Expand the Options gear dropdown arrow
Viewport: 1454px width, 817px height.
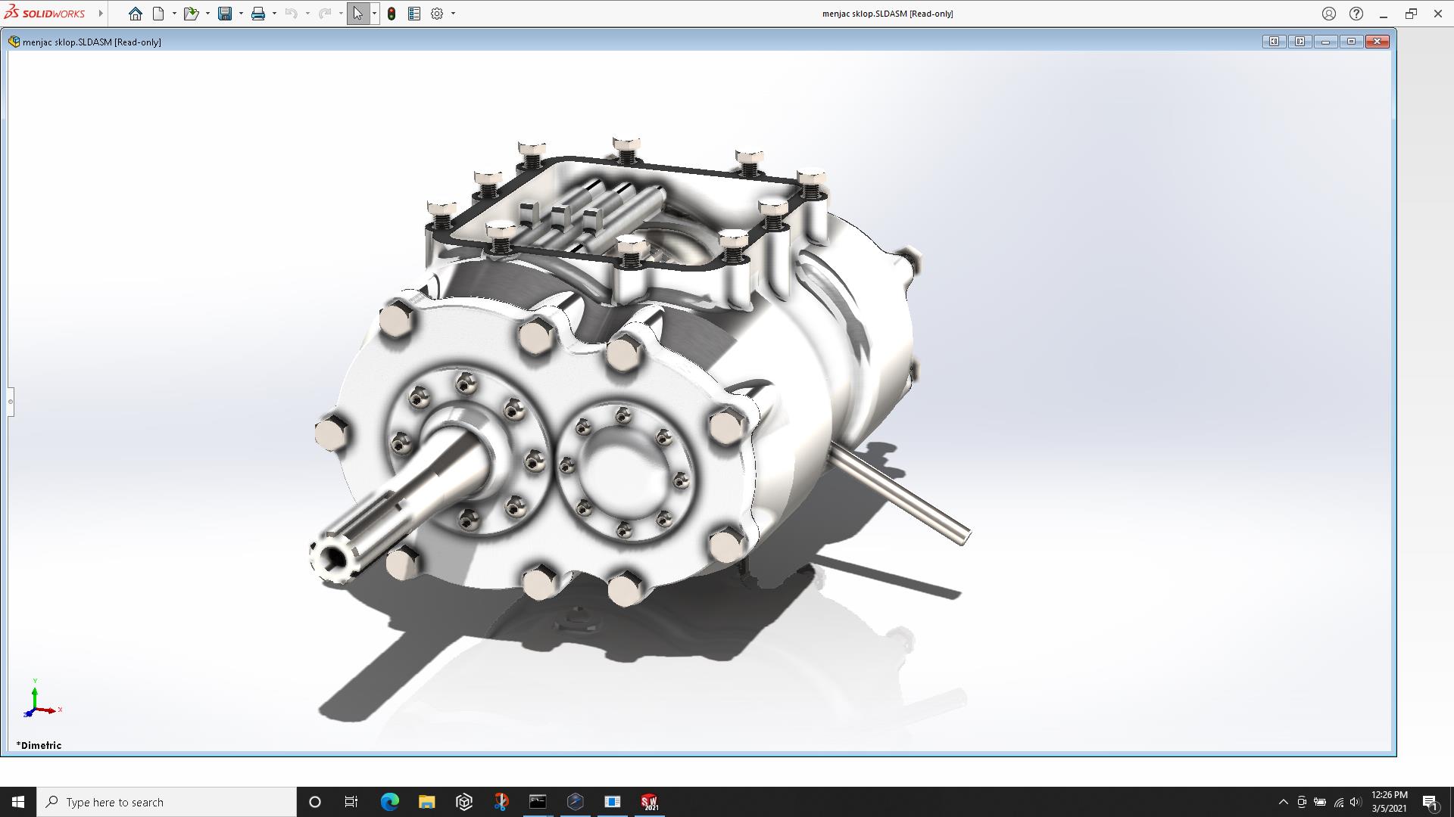[x=453, y=14]
